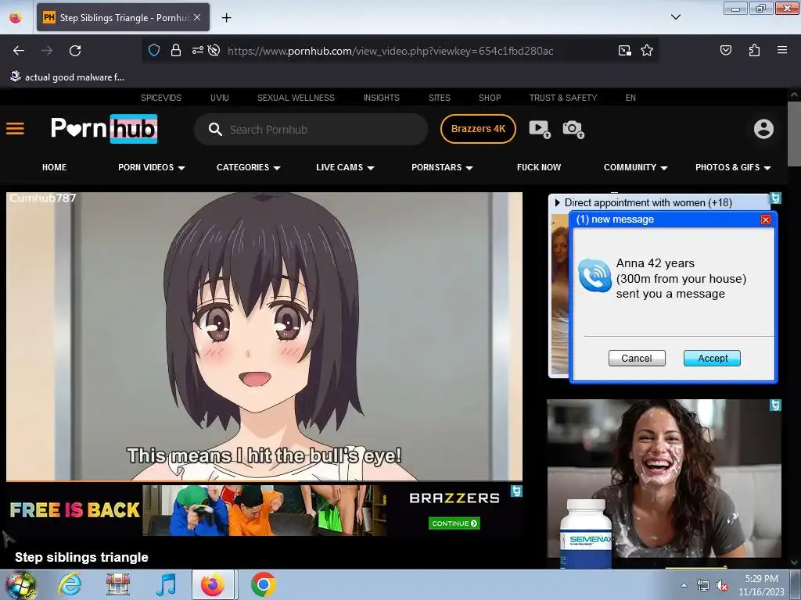Viewport: 801px width, 600px height.
Task: Close the '(1) new message' popup with red X
Action: pyautogui.click(x=765, y=220)
